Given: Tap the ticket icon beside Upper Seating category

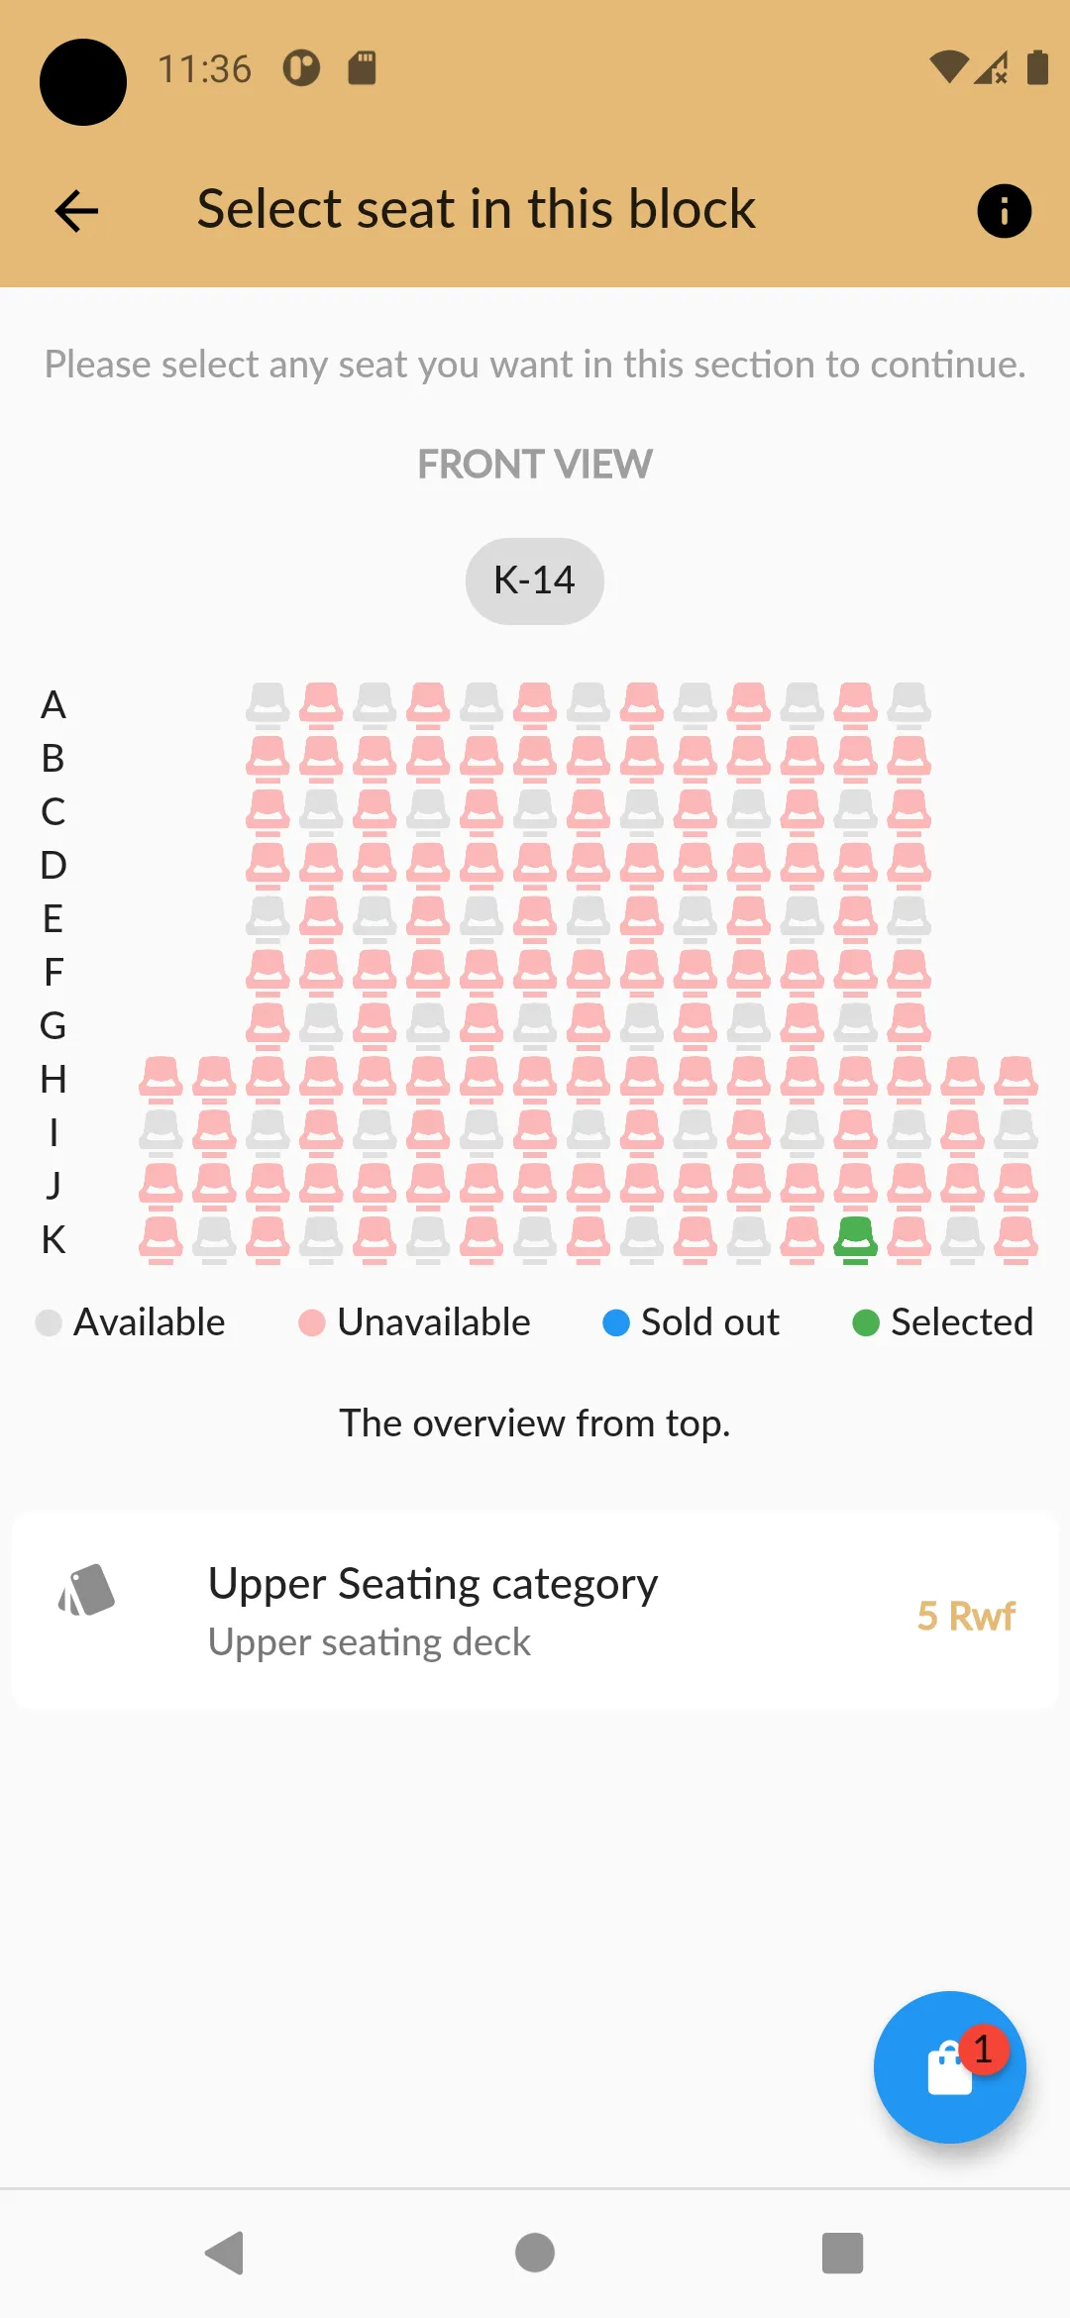Looking at the screenshot, I should click(87, 1590).
